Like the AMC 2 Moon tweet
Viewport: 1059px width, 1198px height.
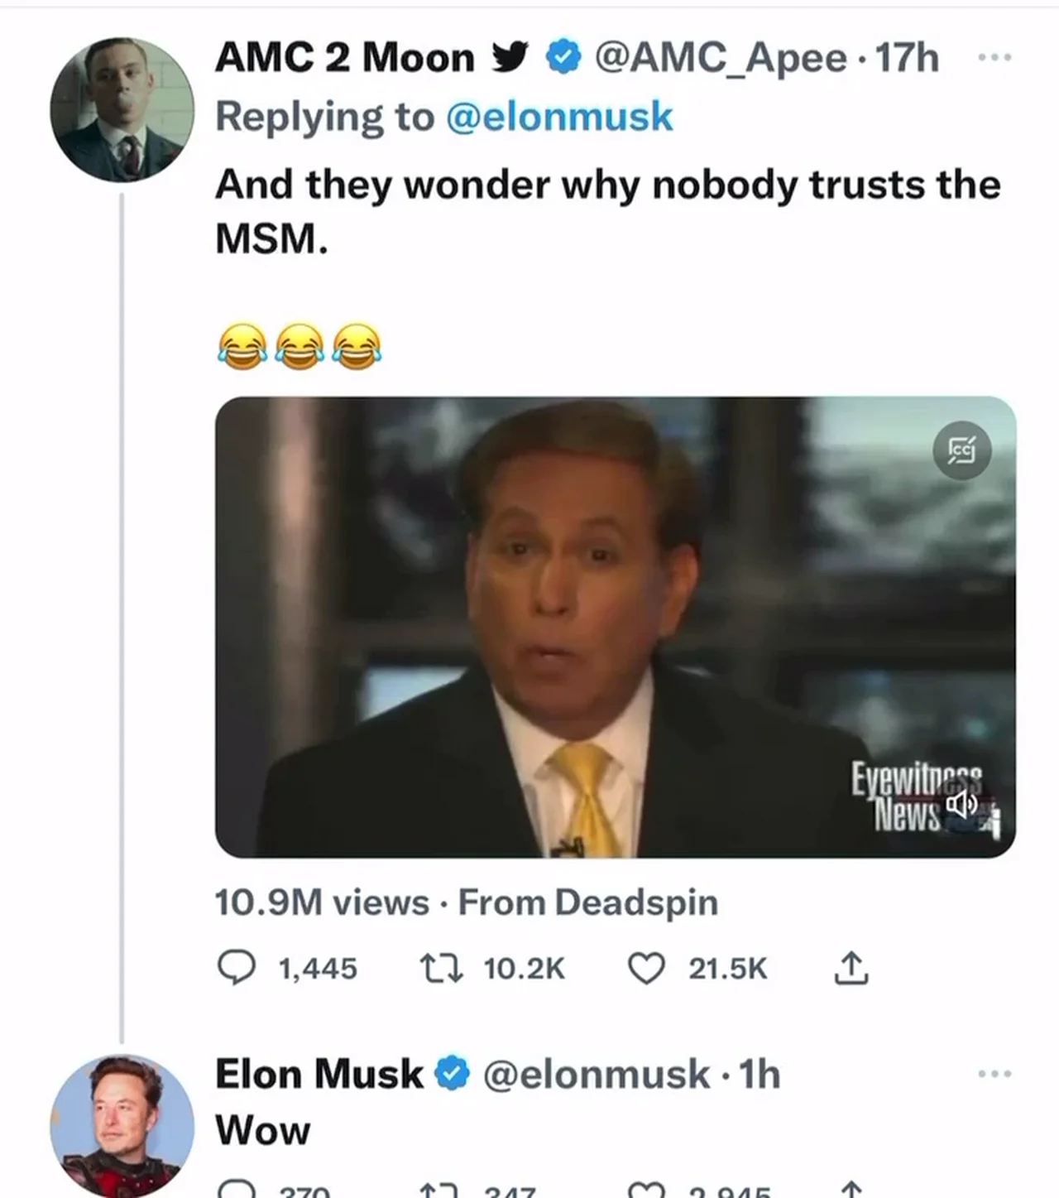coord(646,968)
